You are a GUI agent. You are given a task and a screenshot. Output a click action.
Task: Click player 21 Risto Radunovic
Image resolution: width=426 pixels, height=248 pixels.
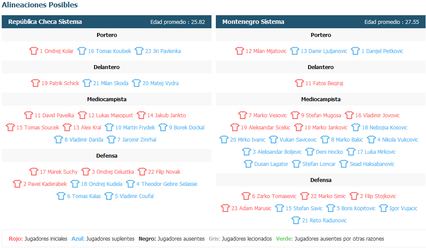[x=325, y=220]
